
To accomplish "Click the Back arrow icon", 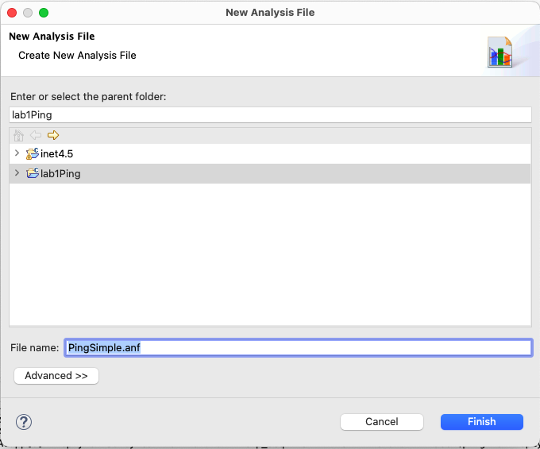I will point(36,135).
